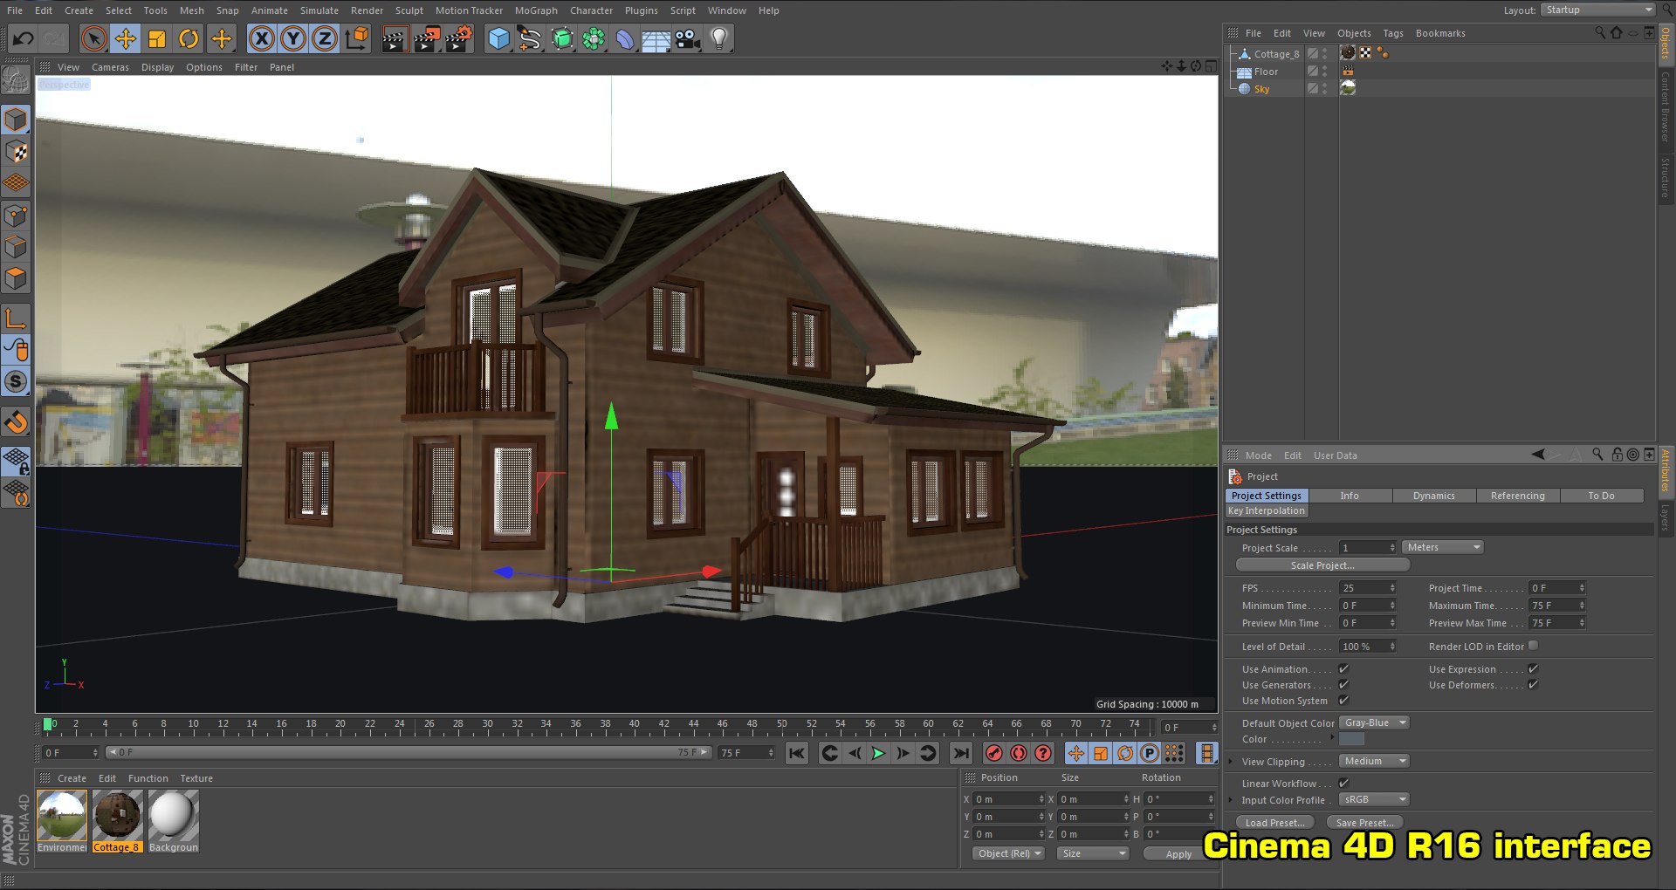The image size is (1676, 890).
Task: Toggle X axis lock
Action: pos(262,38)
